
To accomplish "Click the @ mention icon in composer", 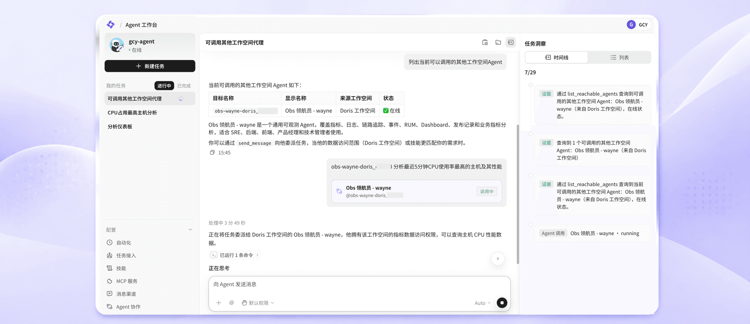I will (x=232, y=303).
